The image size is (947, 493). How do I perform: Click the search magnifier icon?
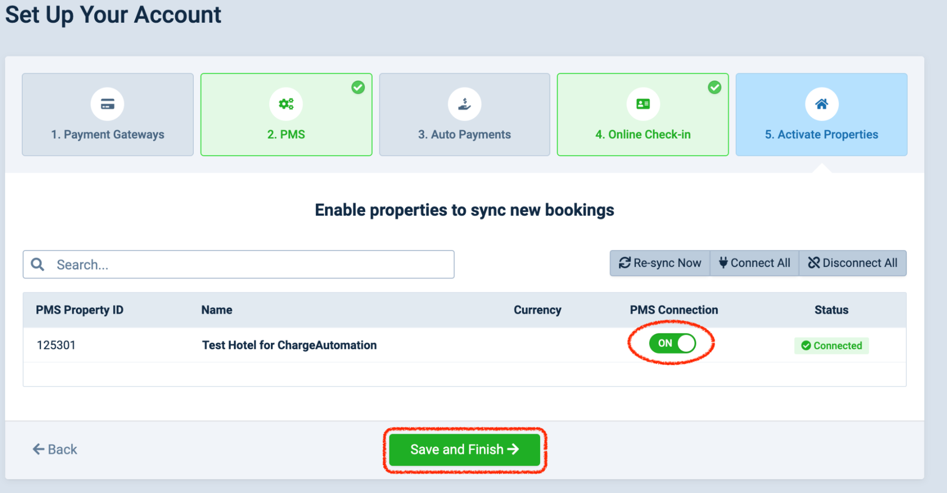click(37, 265)
